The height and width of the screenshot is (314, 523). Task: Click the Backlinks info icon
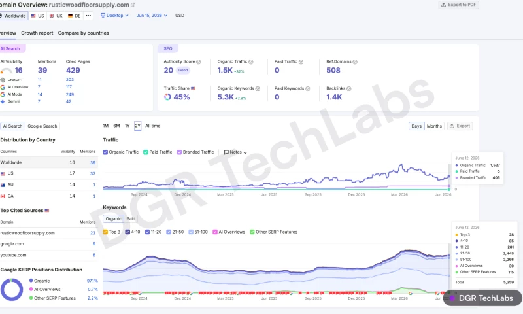click(349, 88)
